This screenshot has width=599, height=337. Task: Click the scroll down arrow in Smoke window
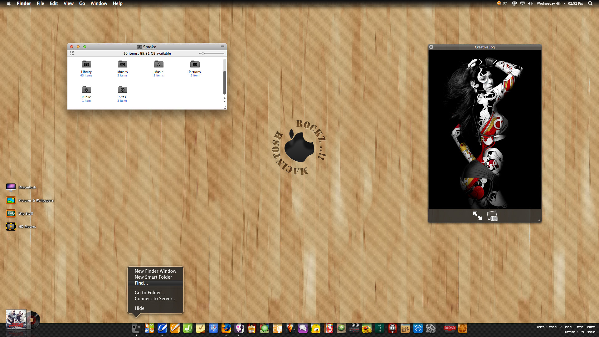coord(225,102)
